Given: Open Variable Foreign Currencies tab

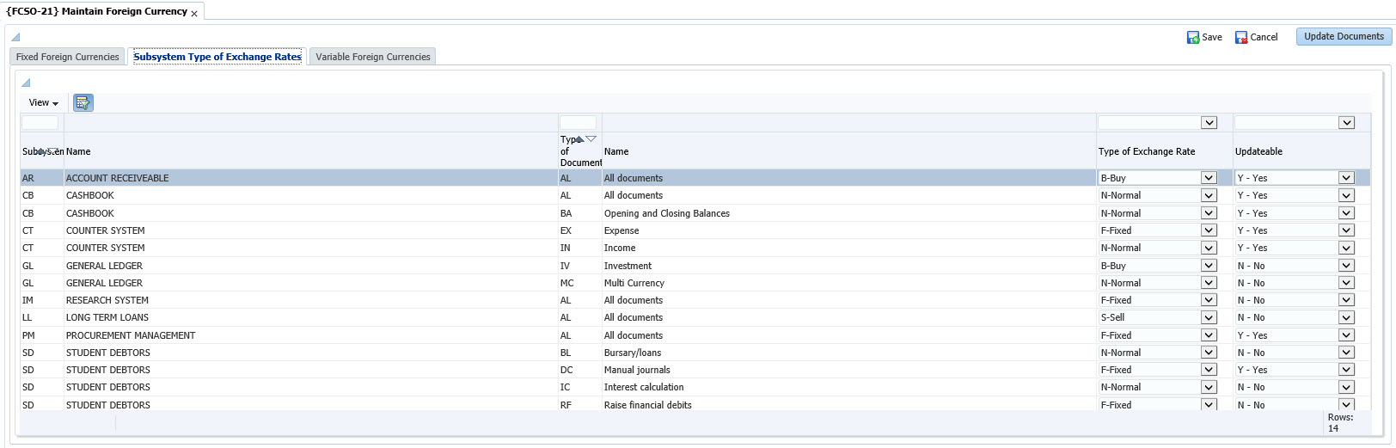Looking at the screenshot, I should (373, 57).
